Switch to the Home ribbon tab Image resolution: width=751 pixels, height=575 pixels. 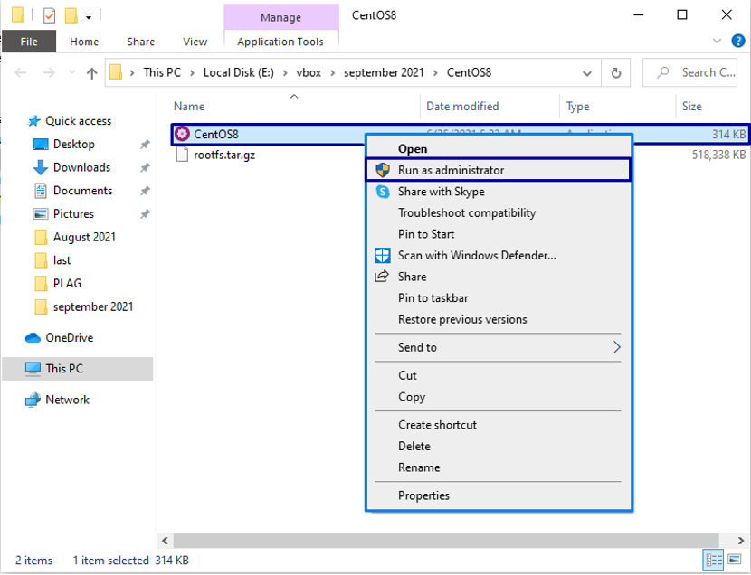click(x=84, y=42)
